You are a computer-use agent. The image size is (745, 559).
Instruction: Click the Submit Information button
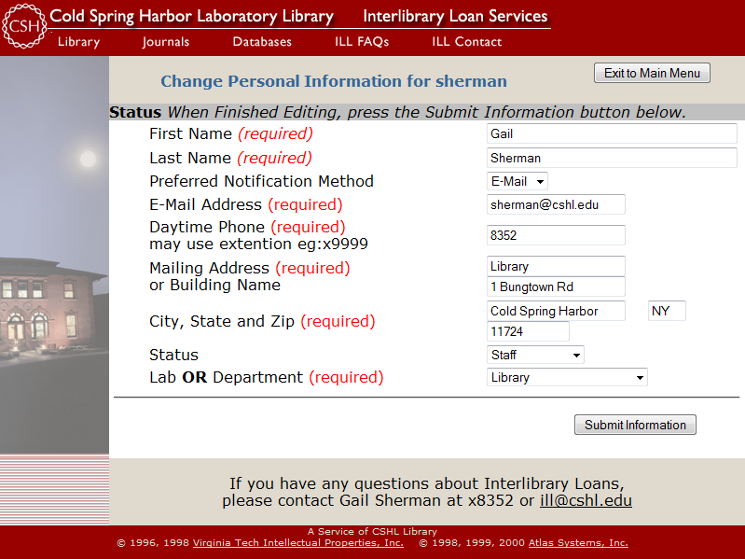(635, 425)
